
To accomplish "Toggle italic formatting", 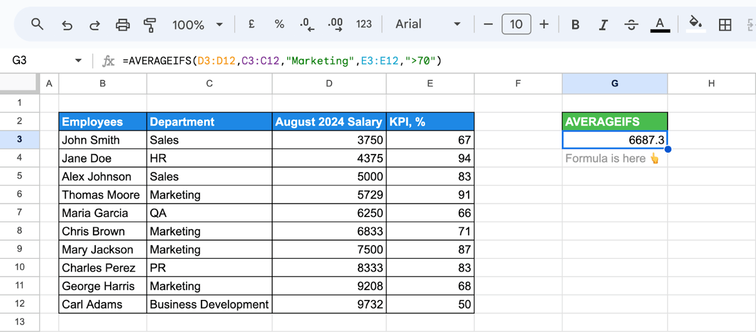I will pyautogui.click(x=603, y=24).
